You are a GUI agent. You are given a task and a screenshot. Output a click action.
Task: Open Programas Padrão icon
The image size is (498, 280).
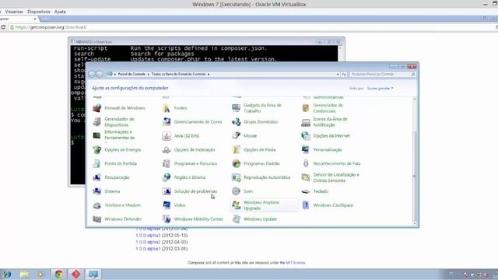[236, 163]
